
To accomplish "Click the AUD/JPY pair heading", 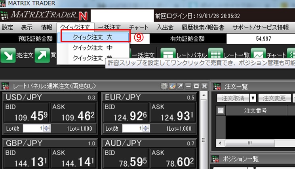I will click(x=123, y=143).
